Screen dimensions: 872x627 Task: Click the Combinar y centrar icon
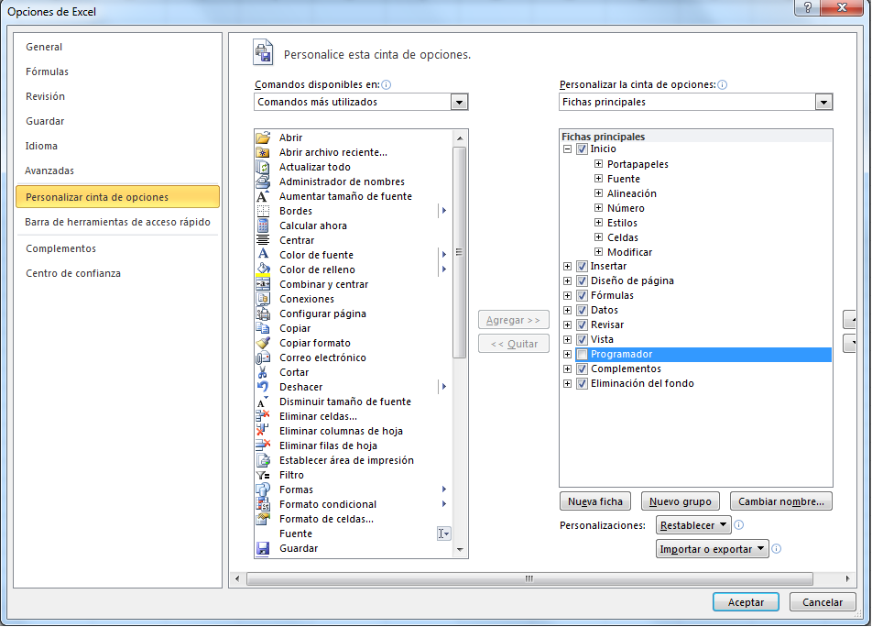[263, 284]
